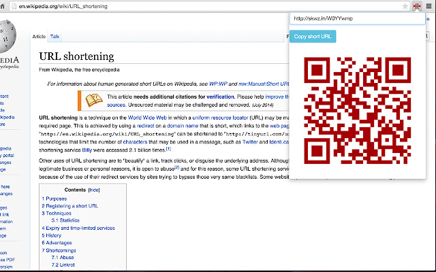
Task: Open the Bitly link
Action: 87,150
